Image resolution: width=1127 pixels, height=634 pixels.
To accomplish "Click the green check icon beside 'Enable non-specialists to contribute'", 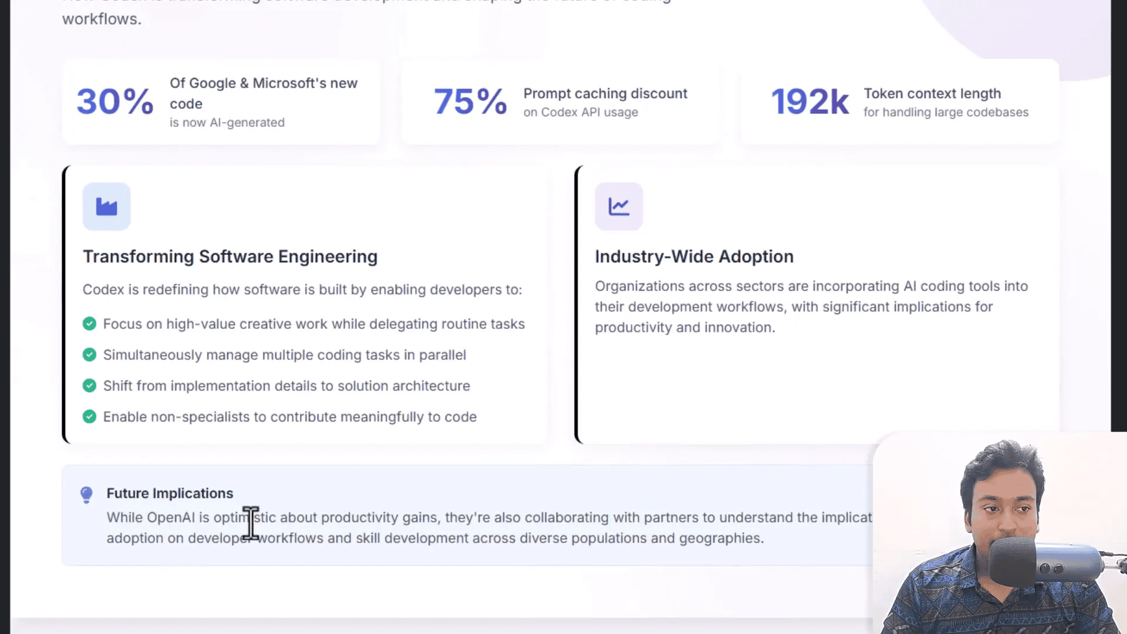I will tap(89, 417).
